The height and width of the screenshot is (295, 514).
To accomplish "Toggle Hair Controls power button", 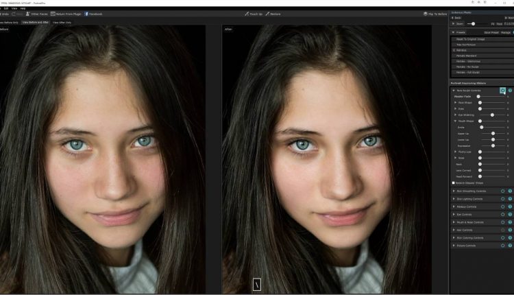I will [x=502, y=230].
